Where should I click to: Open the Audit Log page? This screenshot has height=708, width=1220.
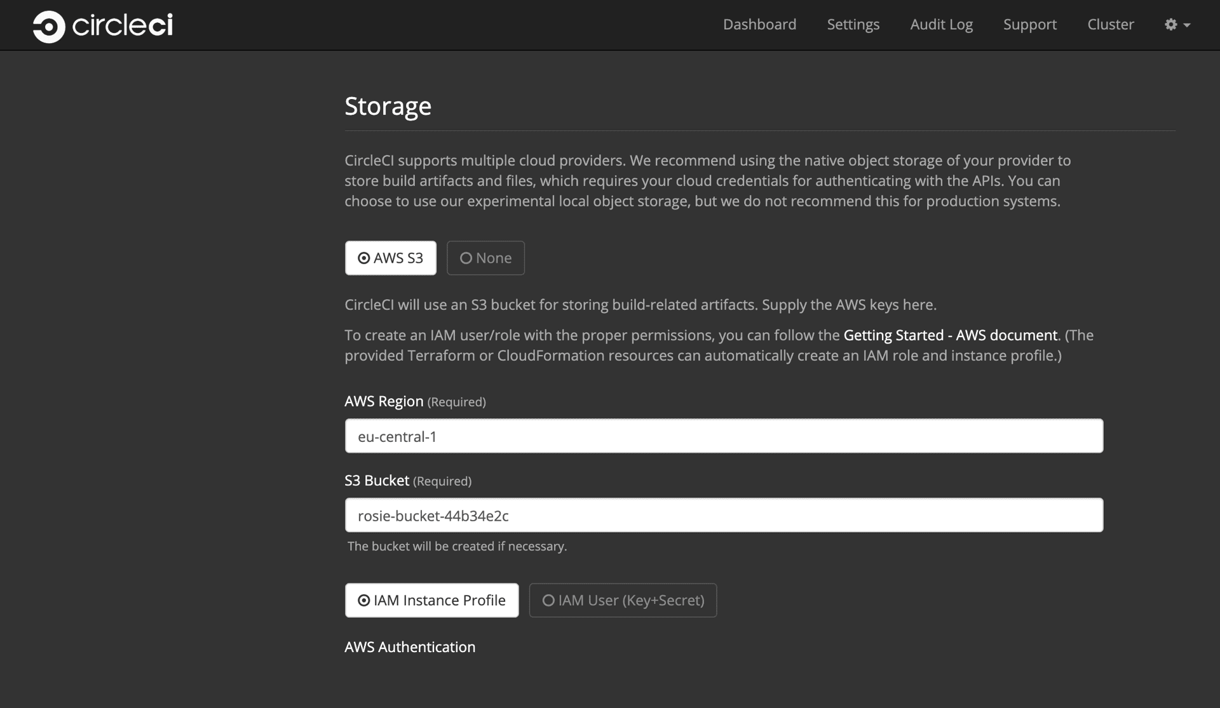(941, 25)
